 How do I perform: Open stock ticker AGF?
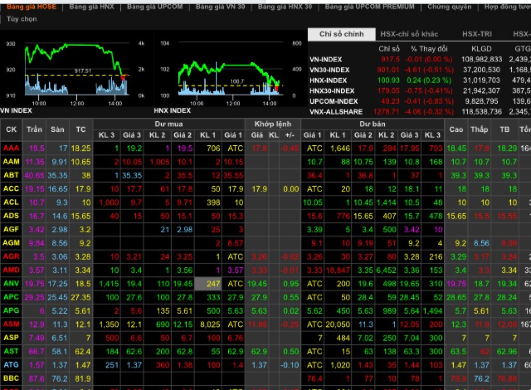pyautogui.click(x=11, y=230)
